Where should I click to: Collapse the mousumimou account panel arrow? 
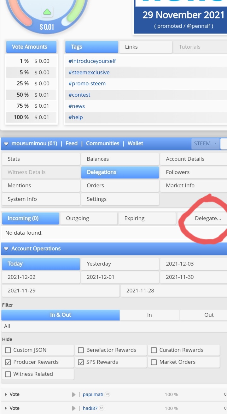coord(7,144)
